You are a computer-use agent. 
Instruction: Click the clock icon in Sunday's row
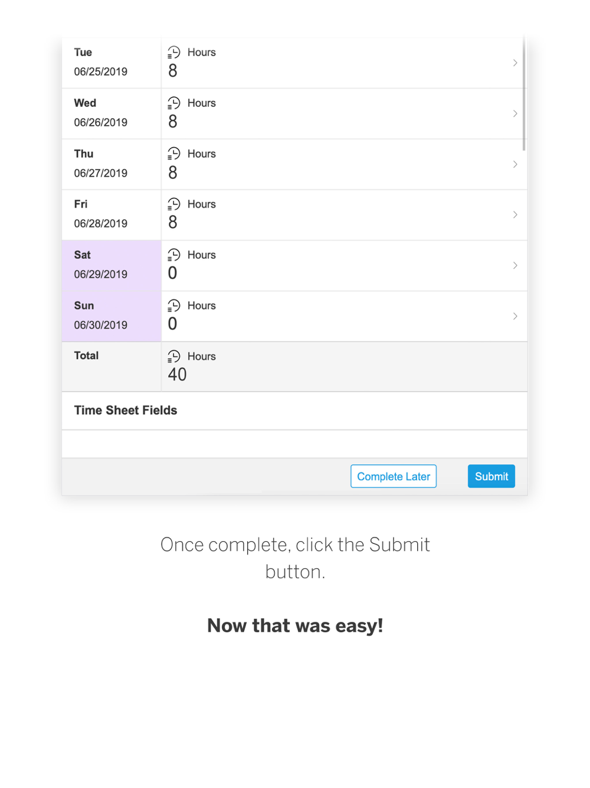173,306
